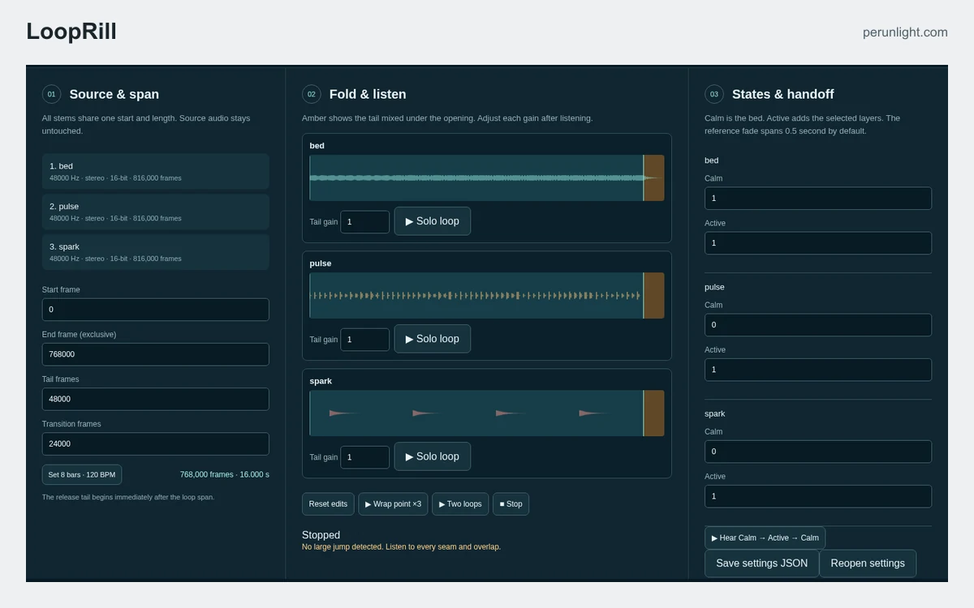The image size is (974, 608).
Task: Click Reopen settings
Action: 868,563
